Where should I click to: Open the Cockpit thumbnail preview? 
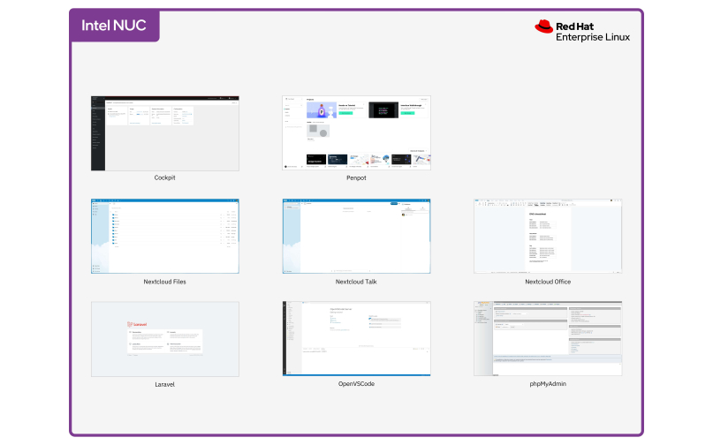(x=164, y=133)
